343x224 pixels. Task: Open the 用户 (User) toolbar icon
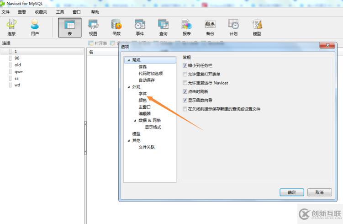[35, 27]
